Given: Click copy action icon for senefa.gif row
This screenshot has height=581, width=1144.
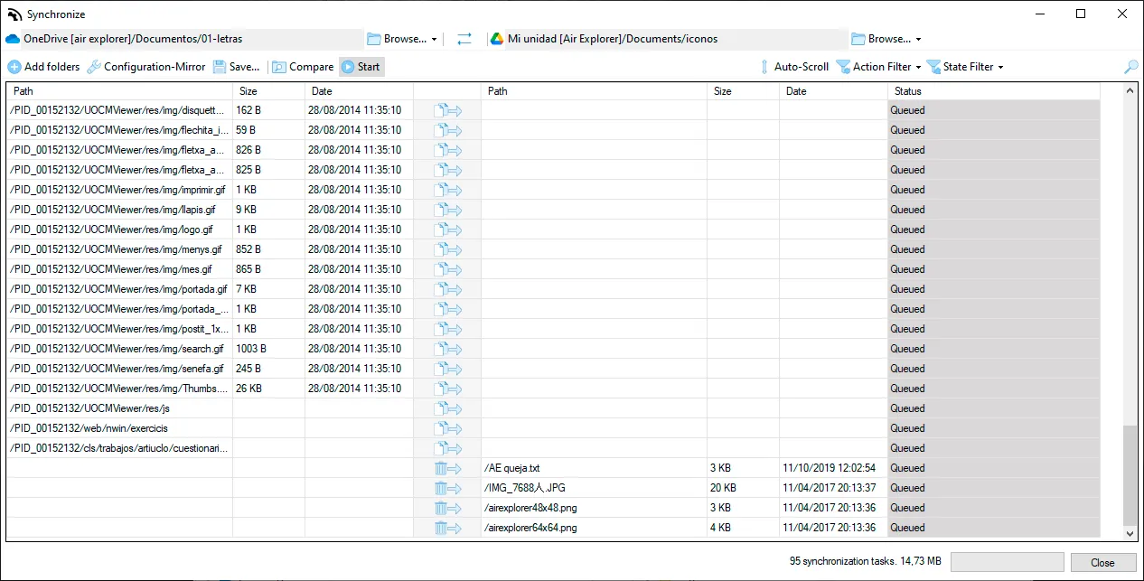Looking at the screenshot, I should (447, 369).
